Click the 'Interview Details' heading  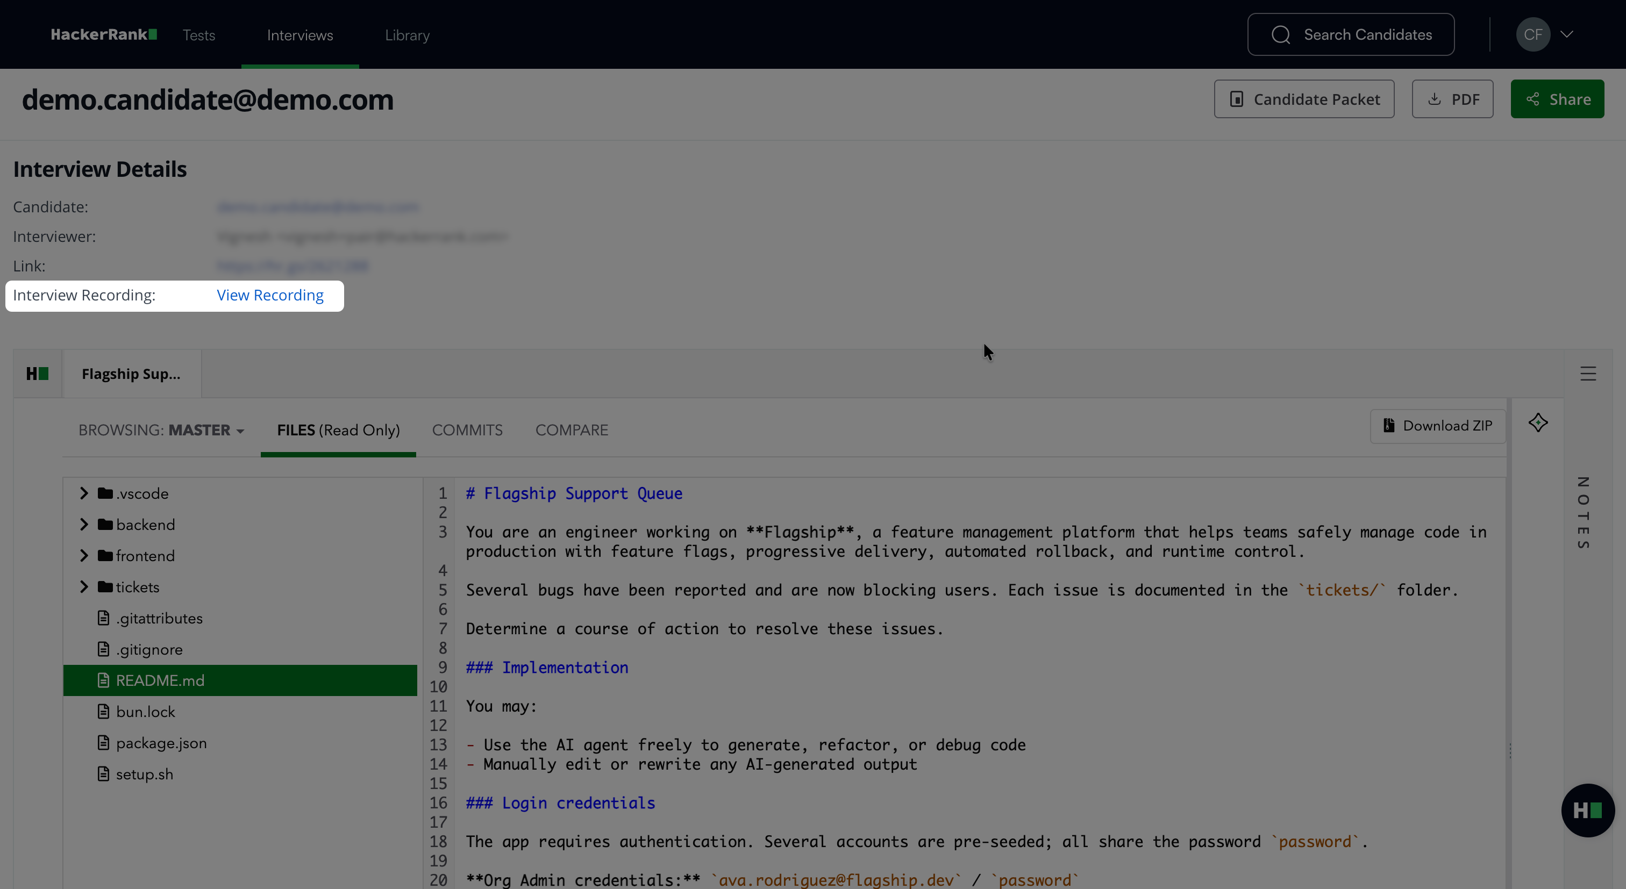click(99, 169)
